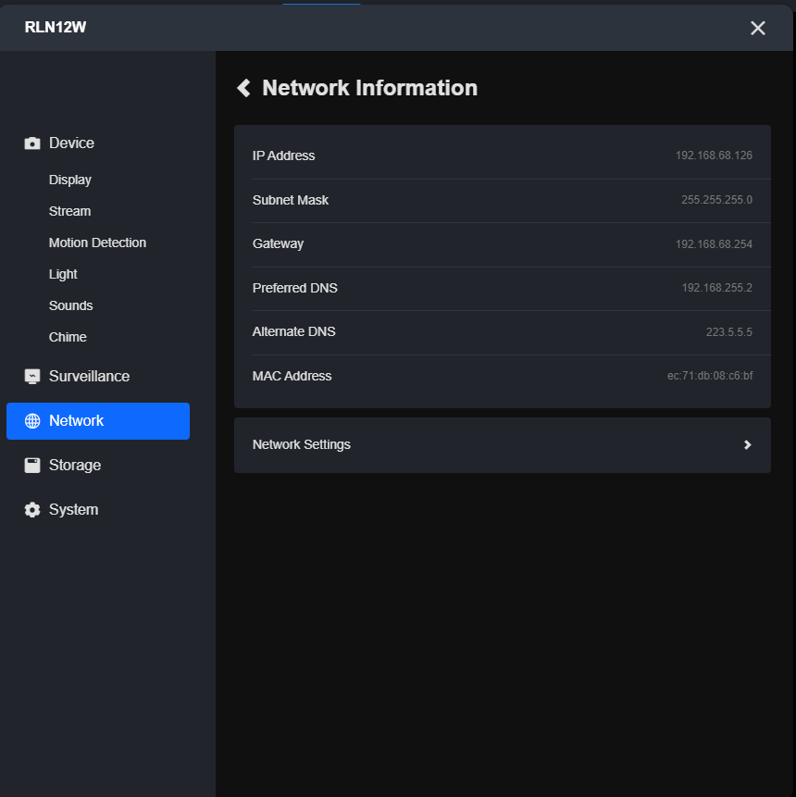Close the RLN12W settings dialog

757,28
